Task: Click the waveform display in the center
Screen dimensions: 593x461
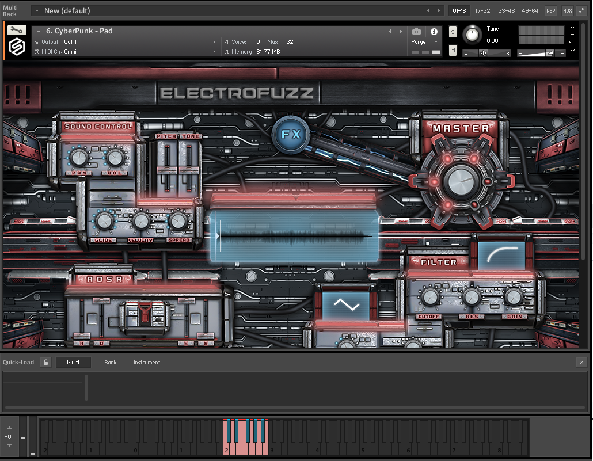Action: pos(294,236)
